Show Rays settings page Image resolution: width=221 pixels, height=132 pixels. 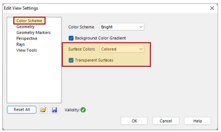(20, 44)
